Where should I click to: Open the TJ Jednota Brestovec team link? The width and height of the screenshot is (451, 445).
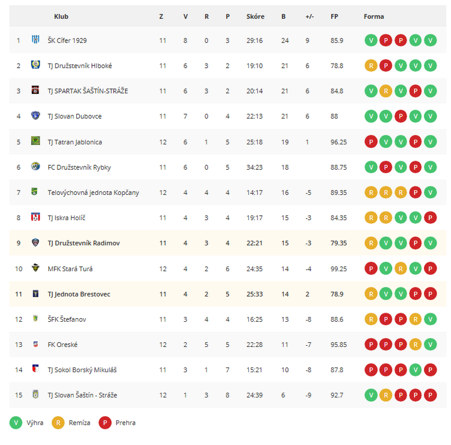pos(79,294)
